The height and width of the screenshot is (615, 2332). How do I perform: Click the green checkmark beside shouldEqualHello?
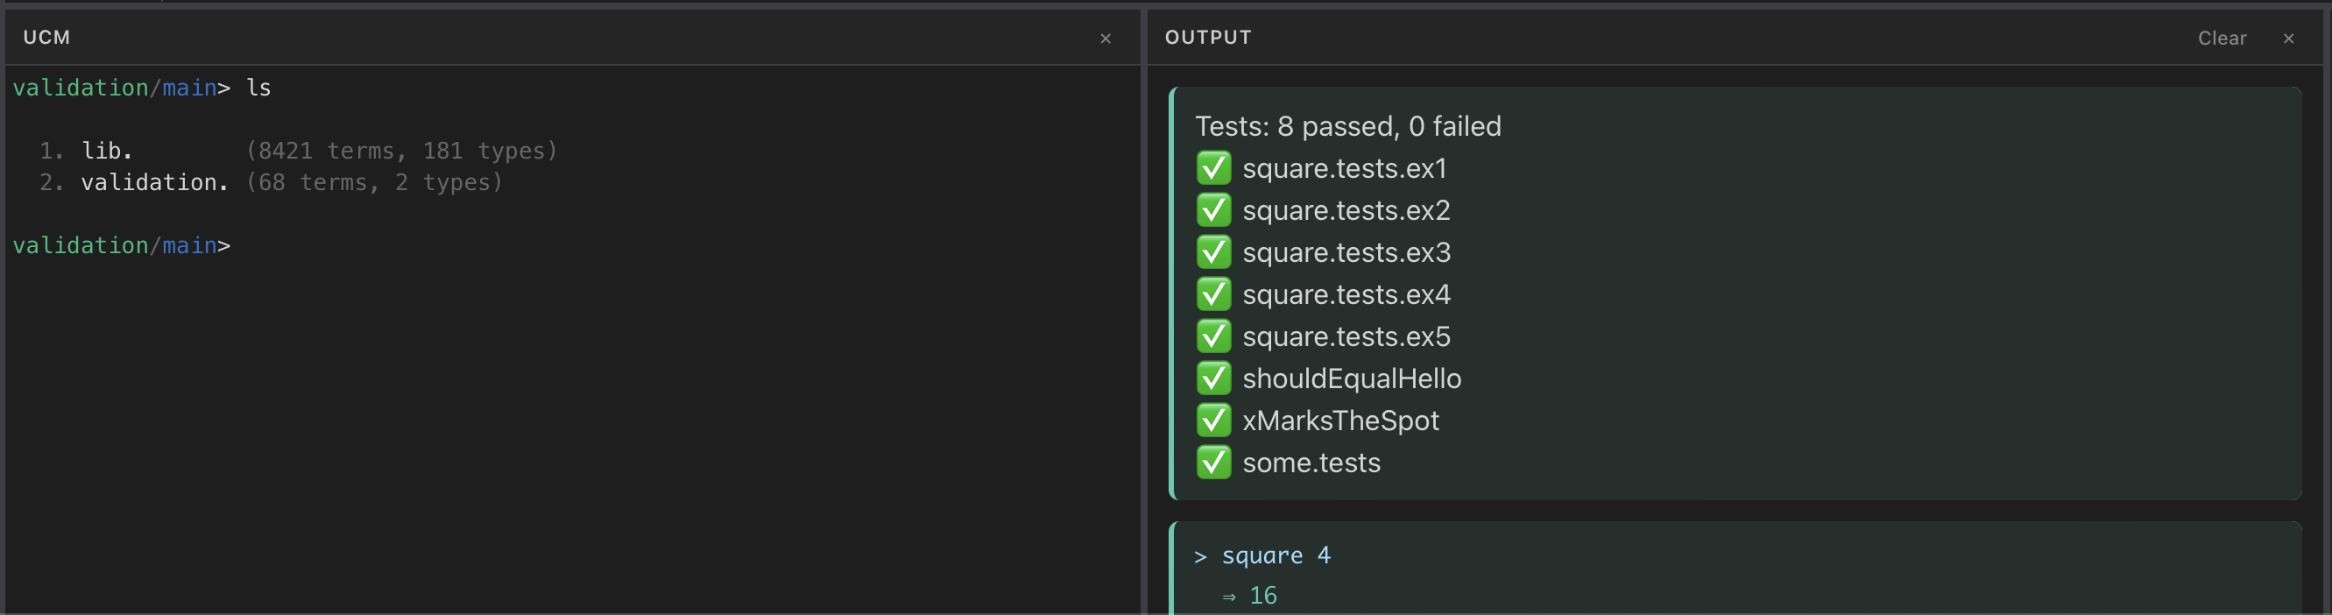(x=1213, y=378)
